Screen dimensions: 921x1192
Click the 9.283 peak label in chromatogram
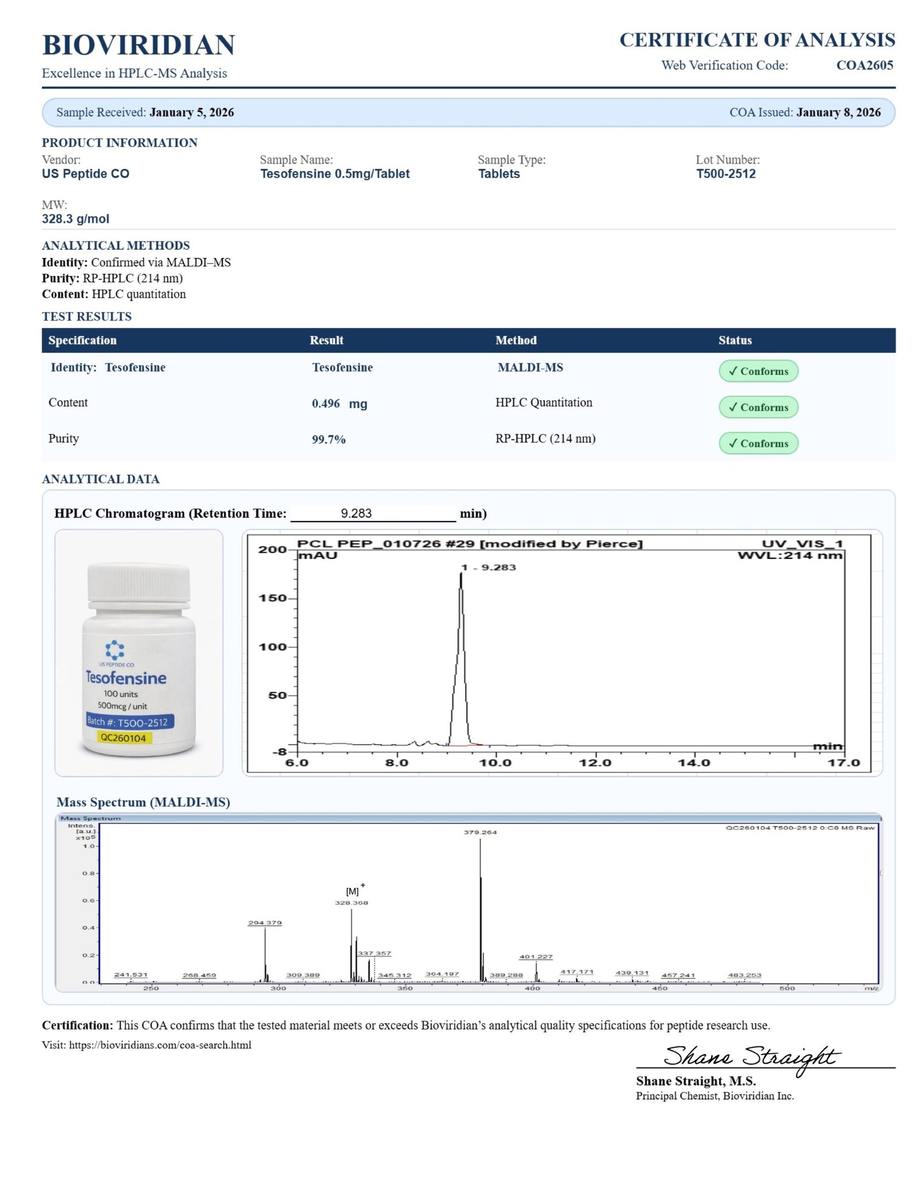coord(489,568)
